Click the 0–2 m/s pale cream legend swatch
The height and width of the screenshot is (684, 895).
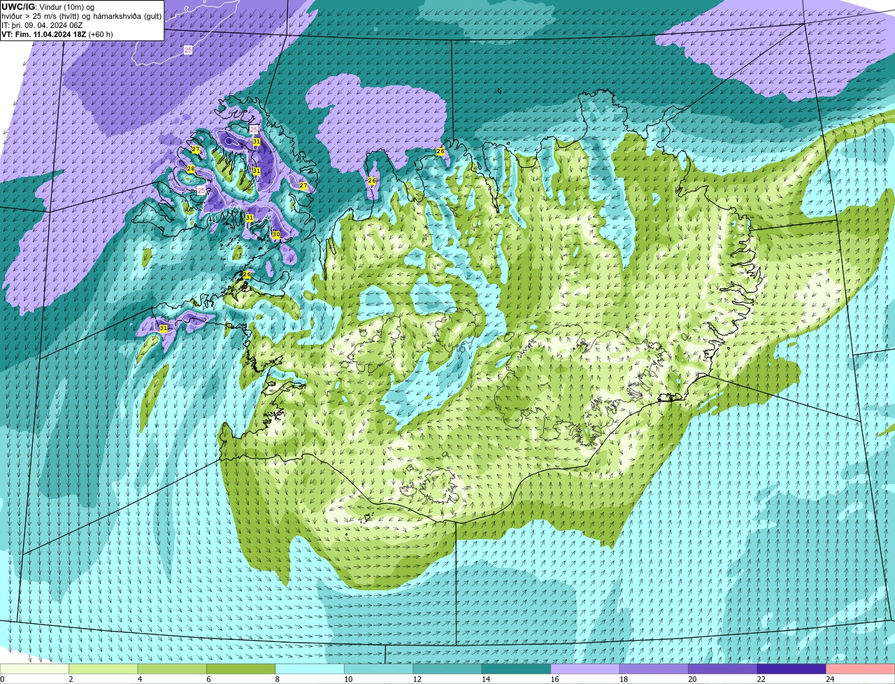click(35, 669)
